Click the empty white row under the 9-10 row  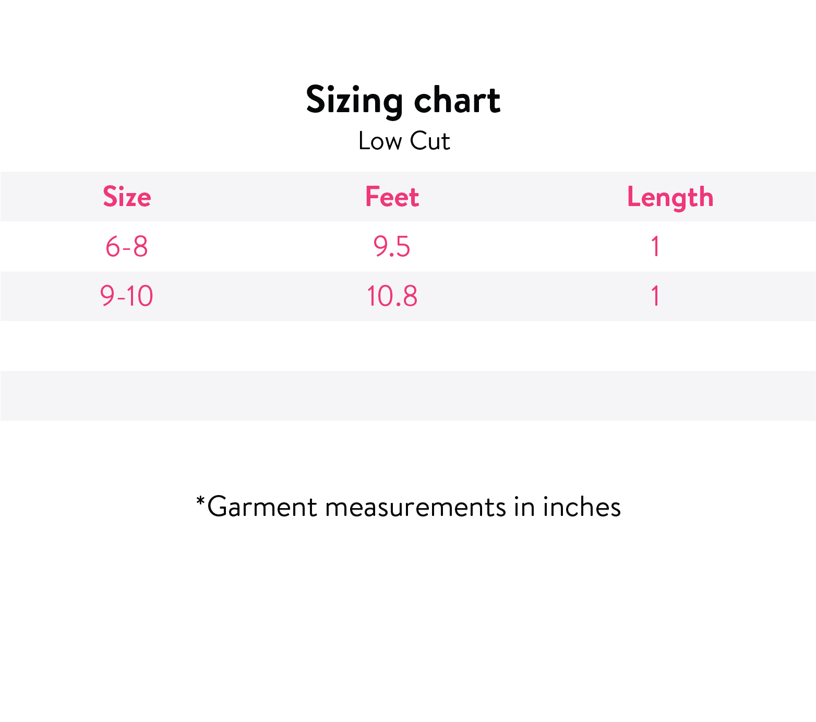(408, 346)
